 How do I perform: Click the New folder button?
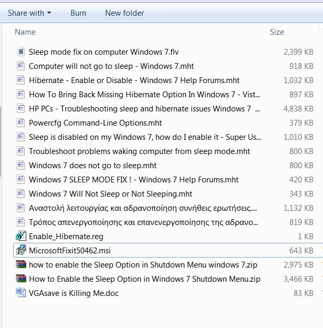[x=124, y=13]
